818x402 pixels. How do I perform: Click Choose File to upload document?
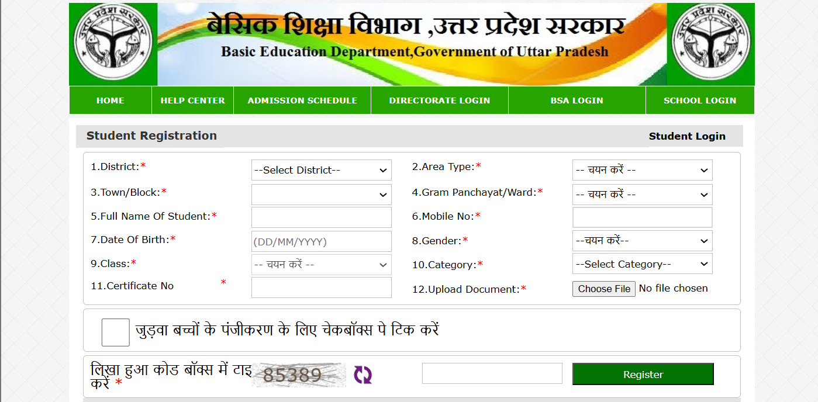pyautogui.click(x=603, y=288)
